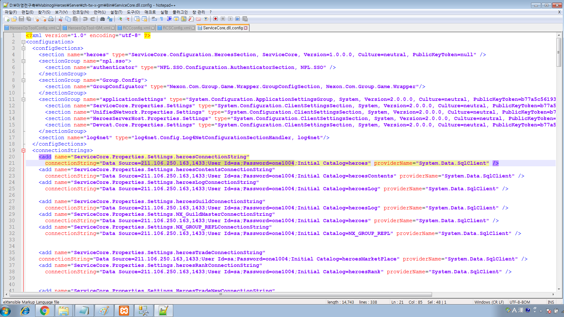Open the 플러그인 menu
This screenshot has height=317, width=564.
point(180,12)
